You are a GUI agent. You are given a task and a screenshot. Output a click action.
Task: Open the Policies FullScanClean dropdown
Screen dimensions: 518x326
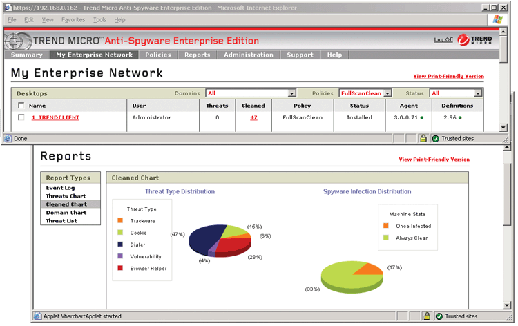coord(388,93)
